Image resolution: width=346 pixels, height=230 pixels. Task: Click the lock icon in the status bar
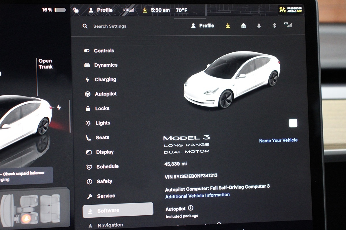pyautogui.click(x=76, y=10)
